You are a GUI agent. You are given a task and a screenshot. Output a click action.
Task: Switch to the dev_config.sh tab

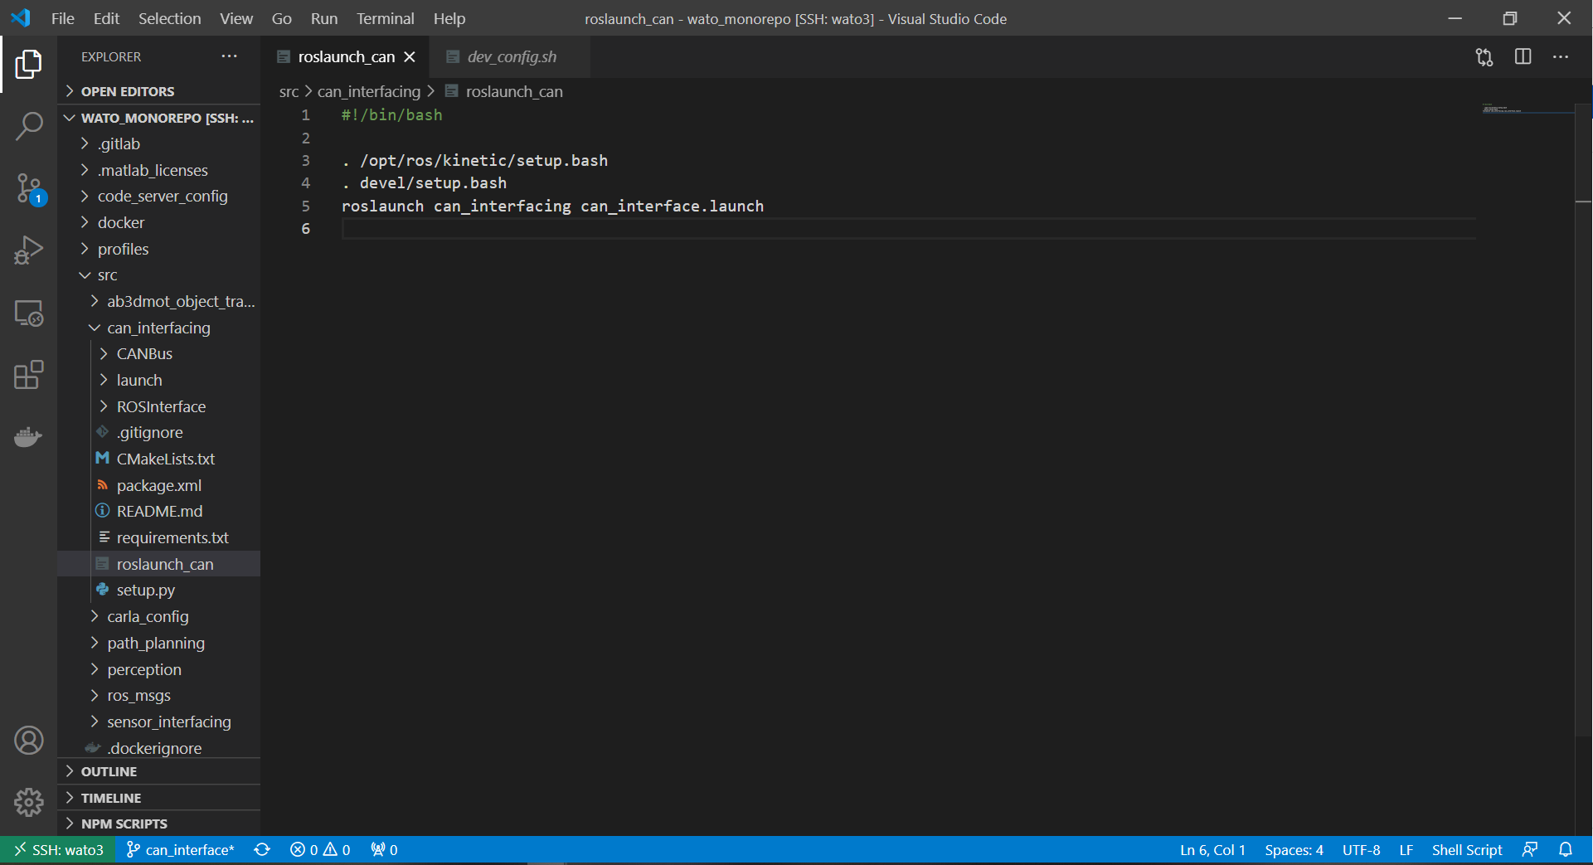pyautogui.click(x=511, y=56)
